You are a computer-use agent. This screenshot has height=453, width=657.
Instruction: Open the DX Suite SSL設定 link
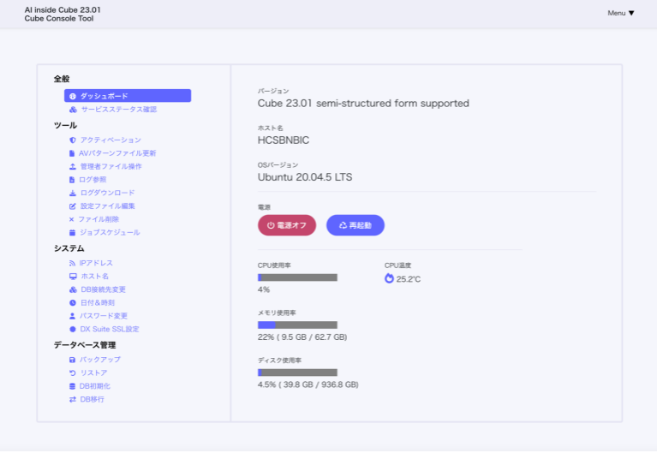110,329
